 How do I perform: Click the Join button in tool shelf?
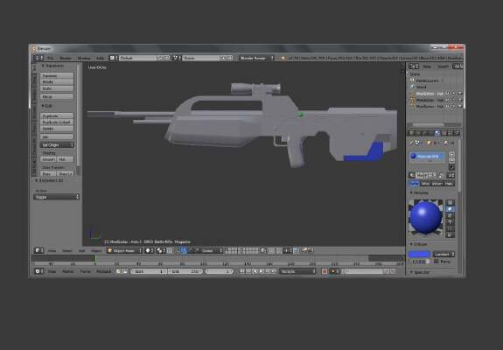pyautogui.click(x=57, y=136)
